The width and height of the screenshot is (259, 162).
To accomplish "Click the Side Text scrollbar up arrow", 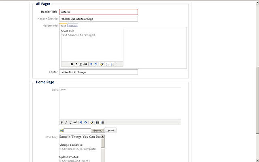I will coord(103,137).
